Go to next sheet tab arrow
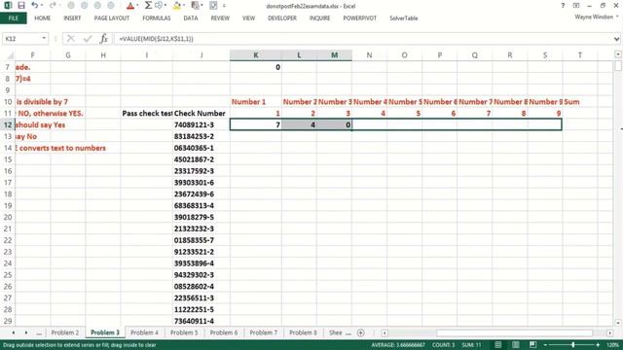This screenshot has height=350, width=623. (26, 332)
